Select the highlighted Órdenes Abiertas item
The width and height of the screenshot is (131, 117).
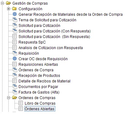(40, 109)
